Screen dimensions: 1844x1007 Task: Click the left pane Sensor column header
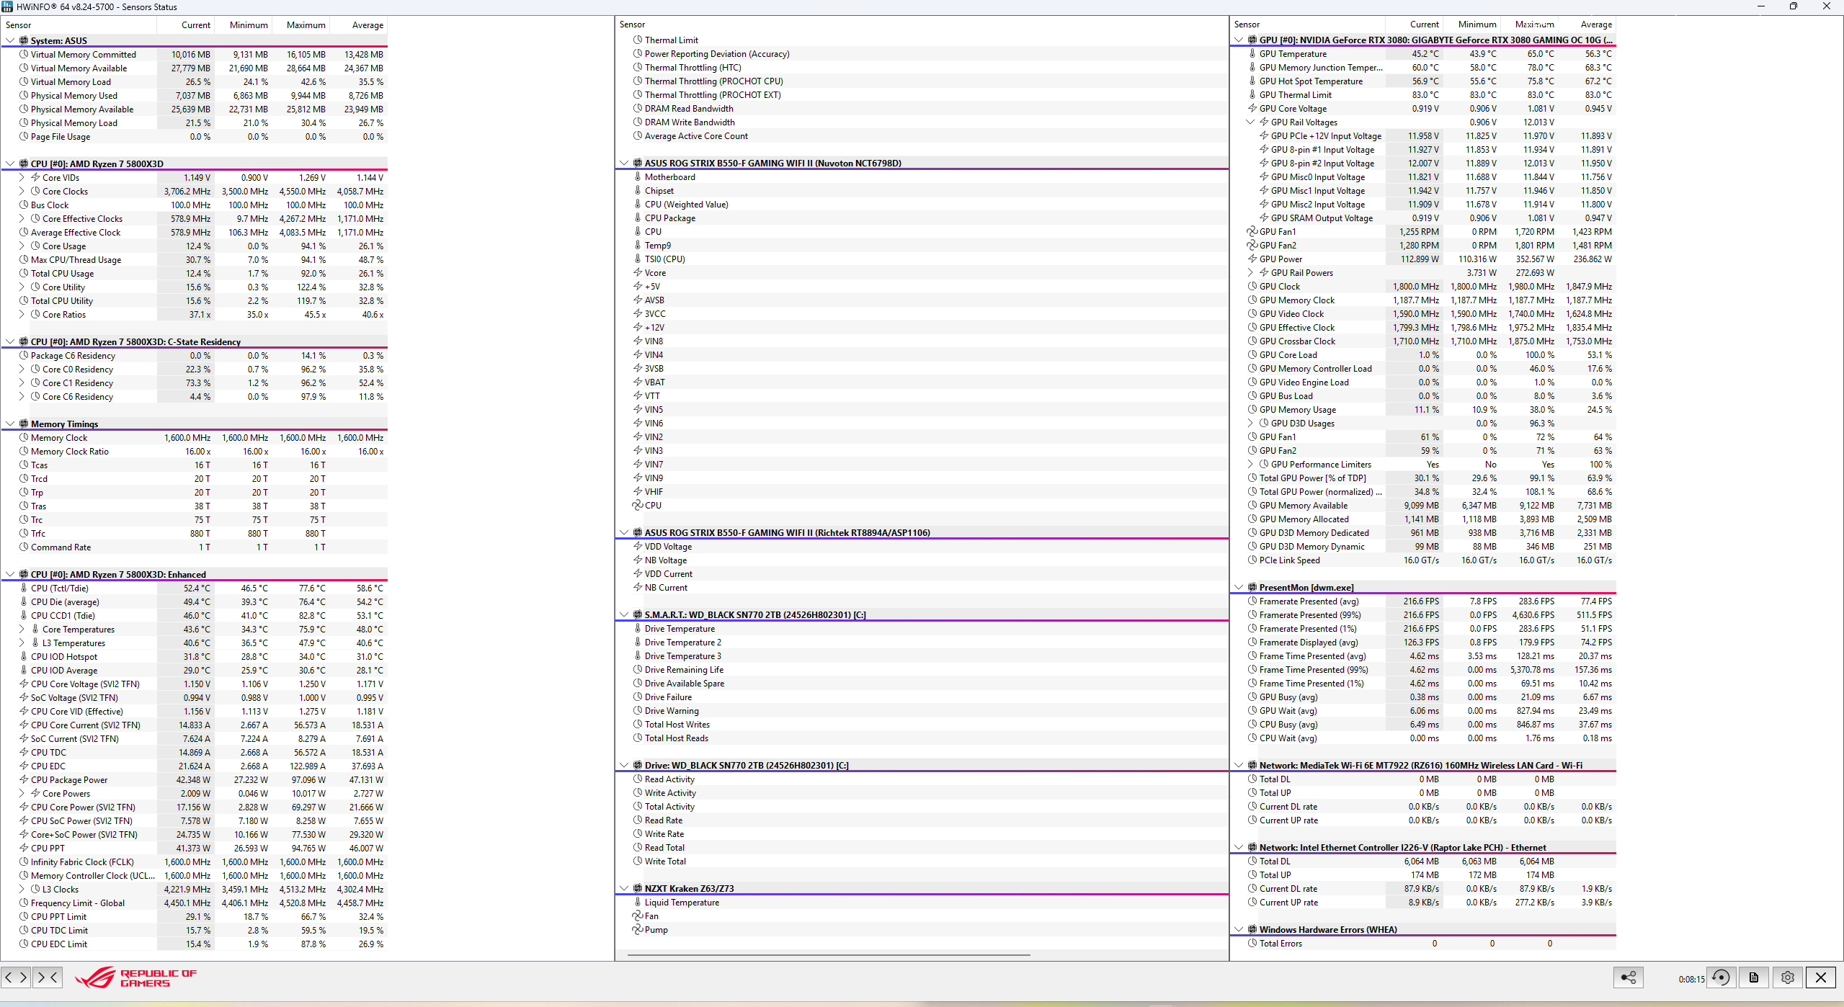tap(79, 25)
